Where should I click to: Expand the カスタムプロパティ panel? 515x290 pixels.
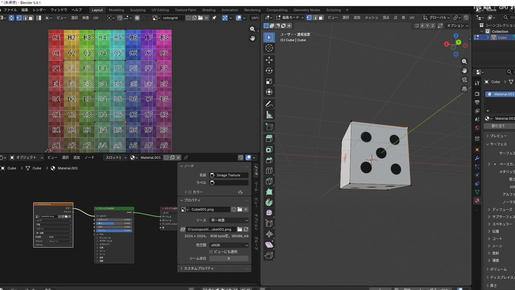click(x=214, y=268)
